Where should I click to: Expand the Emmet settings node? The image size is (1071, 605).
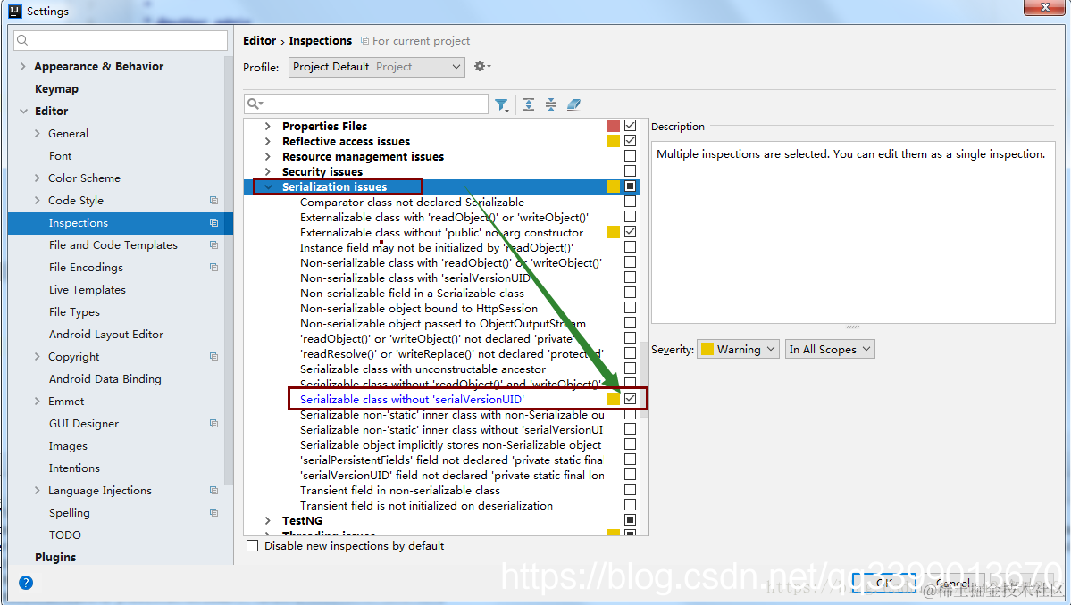pos(37,401)
